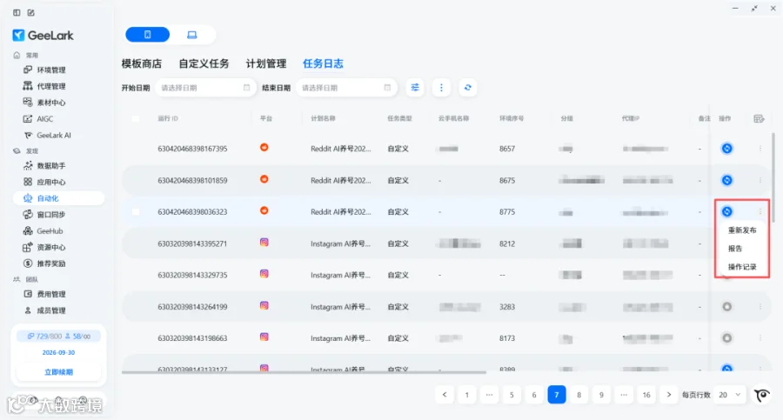The width and height of the screenshot is (783, 420).
Task: Go to page 6
Action: click(x=534, y=395)
